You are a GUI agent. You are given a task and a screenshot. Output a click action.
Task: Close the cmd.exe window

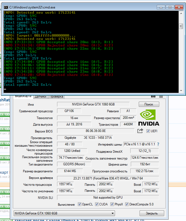[179, 7]
